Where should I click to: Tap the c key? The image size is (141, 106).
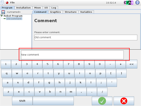pyautogui.click(x=29, y=92)
